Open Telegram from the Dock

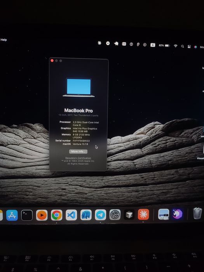click(x=100, y=215)
